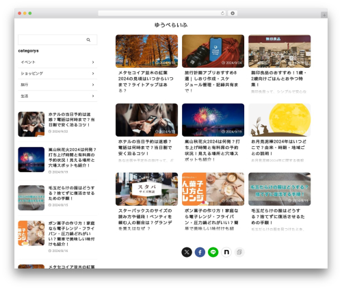The width and height of the screenshot is (342, 289).
Task: Open sidebar post 毛玉だらけの服はどうする
Action: point(71,193)
